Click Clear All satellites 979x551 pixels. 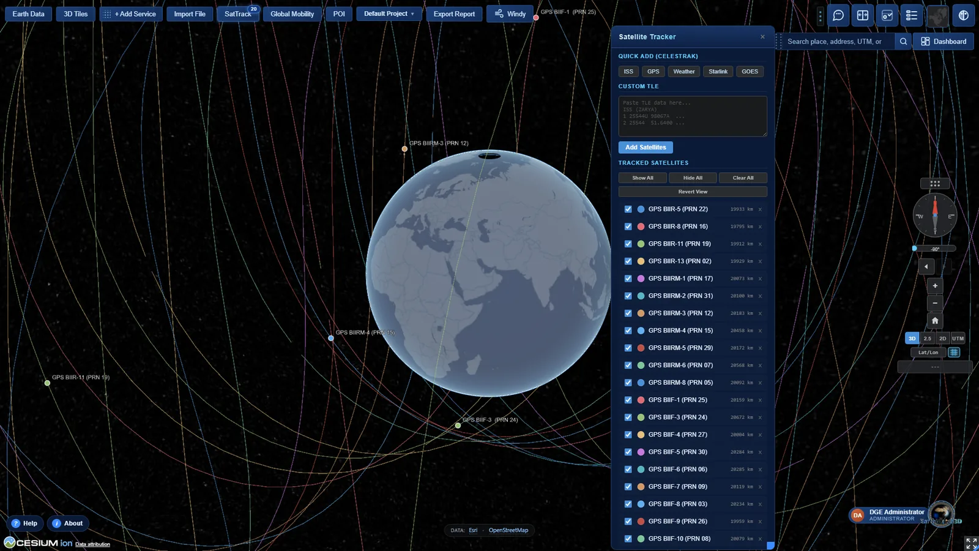[x=743, y=178]
